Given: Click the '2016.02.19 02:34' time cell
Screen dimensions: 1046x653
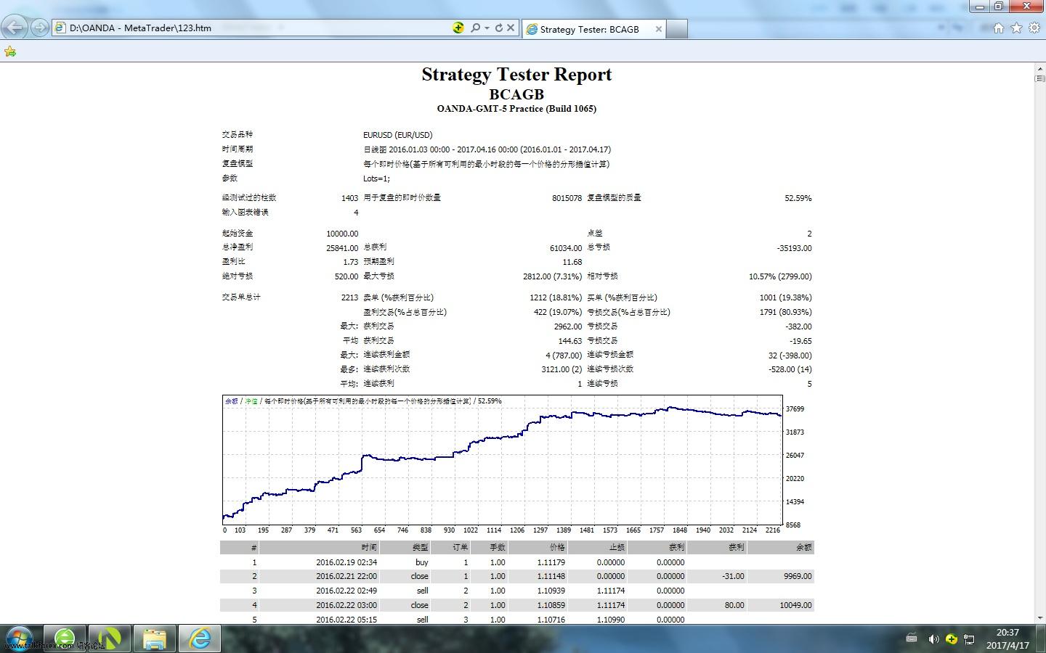Looking at the screenshot, I should click(346, 562).
